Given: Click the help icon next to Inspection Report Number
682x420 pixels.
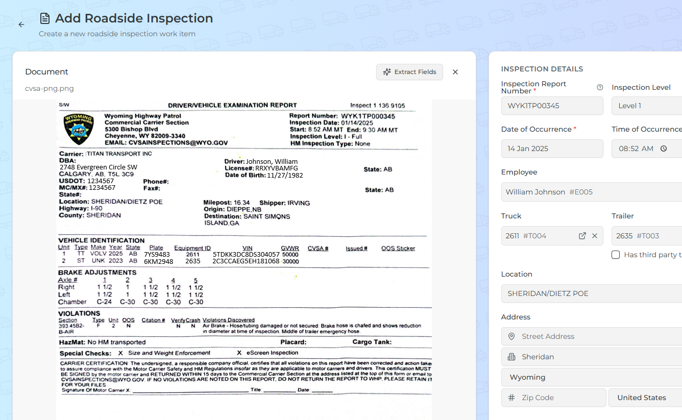Looking at the screenshot, I should coord(600,87).
